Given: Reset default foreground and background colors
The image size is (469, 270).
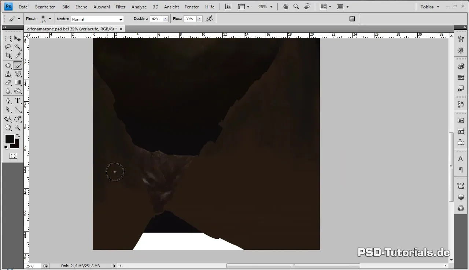Looking at the screenshot, I should pyautogui.click(x=6, y=147).
